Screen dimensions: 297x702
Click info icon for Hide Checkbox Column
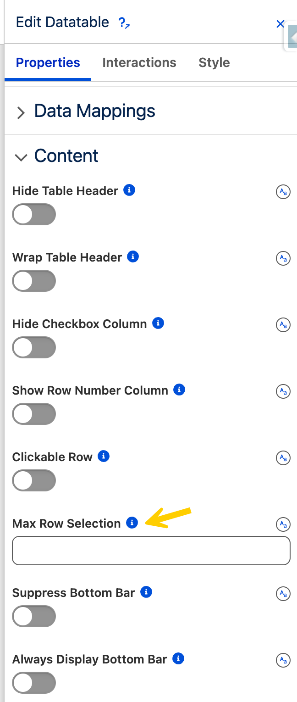(158, 323)
